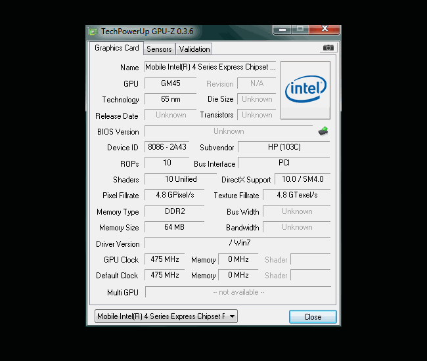Click Driver Version field showing / Win7
Screen dimensions: 427x361
pos(237,243)
